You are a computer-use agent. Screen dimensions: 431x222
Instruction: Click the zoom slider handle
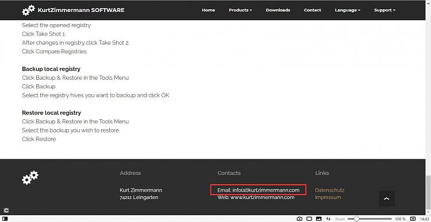[x=356, y=219]
